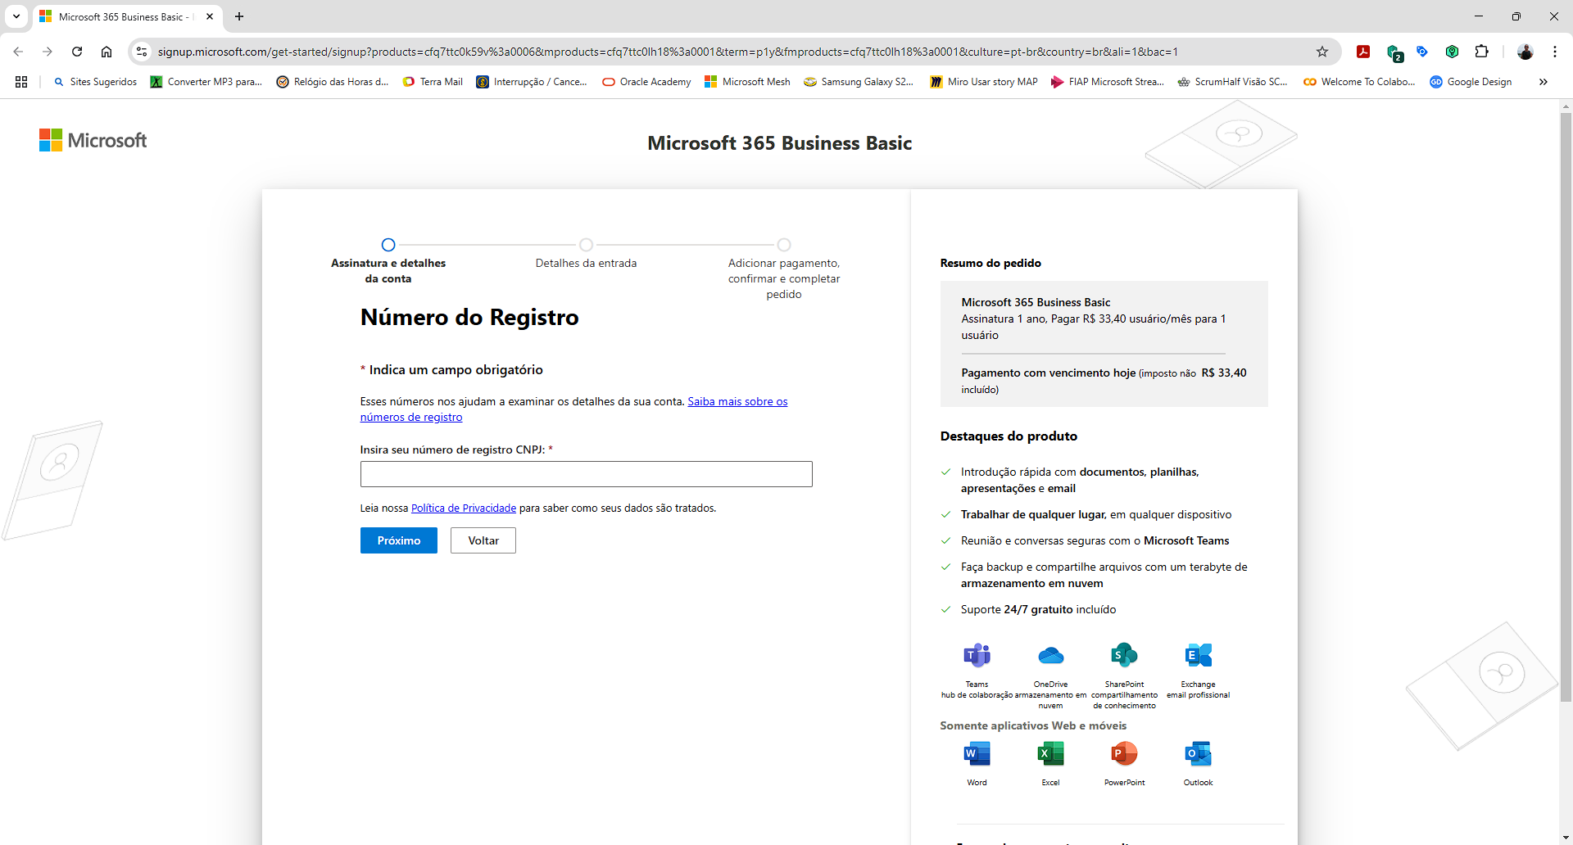Screen dimensions: 1573x845
Task: Click the Resumo do pedido heading
Action: coord(990,263)
